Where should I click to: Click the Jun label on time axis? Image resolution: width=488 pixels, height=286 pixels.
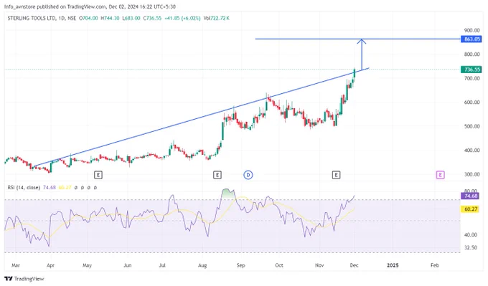[128, 265]
